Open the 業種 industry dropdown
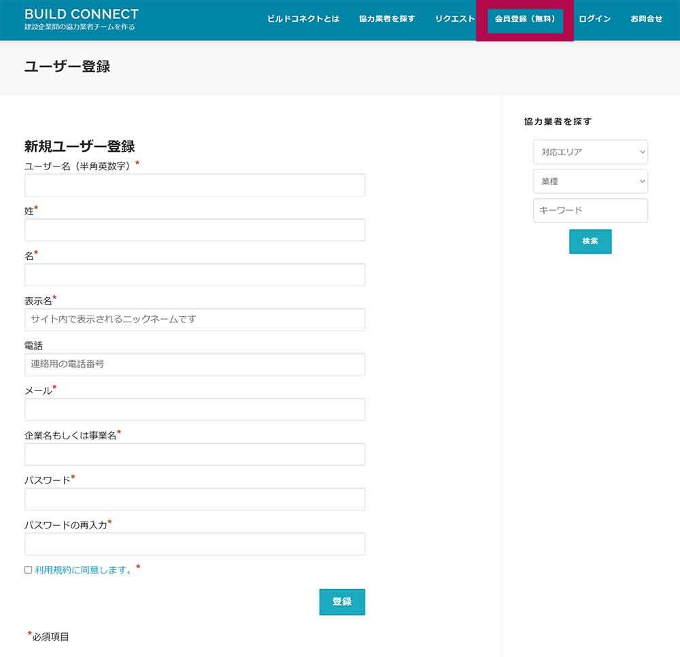Image resolution: width=680 pixels, height=657 pixels. tap(590, 182)
